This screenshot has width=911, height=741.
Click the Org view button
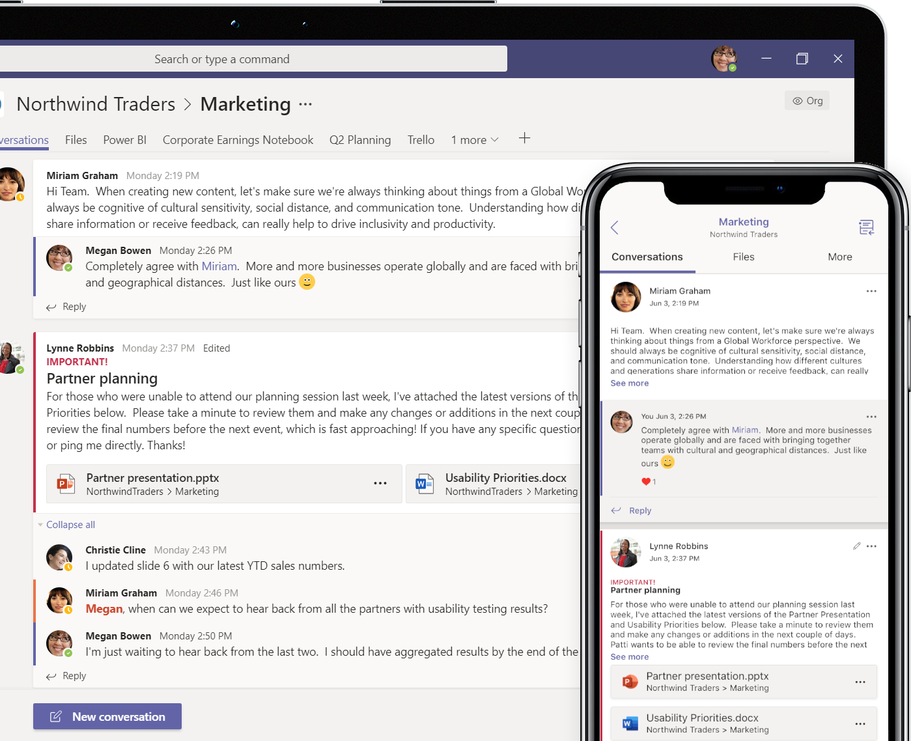[807, 101]
